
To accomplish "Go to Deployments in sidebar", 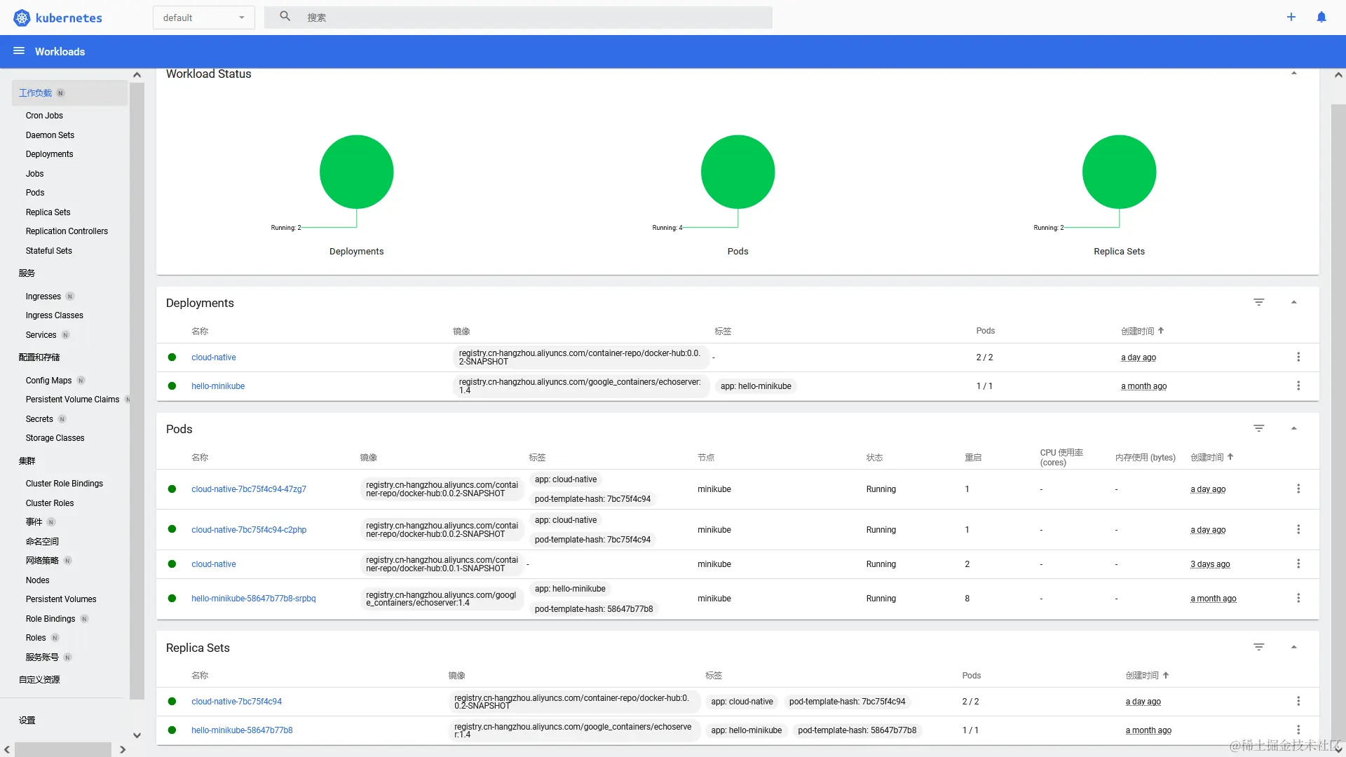I will pos(49,154).
